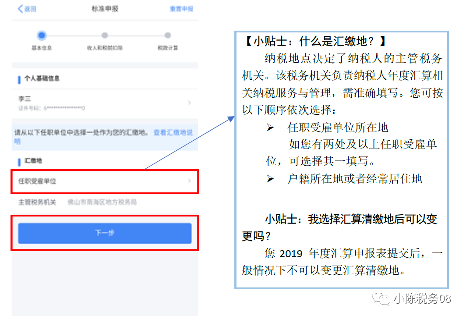Click the WeChat logo icon watermark

[x=381, y=298]
